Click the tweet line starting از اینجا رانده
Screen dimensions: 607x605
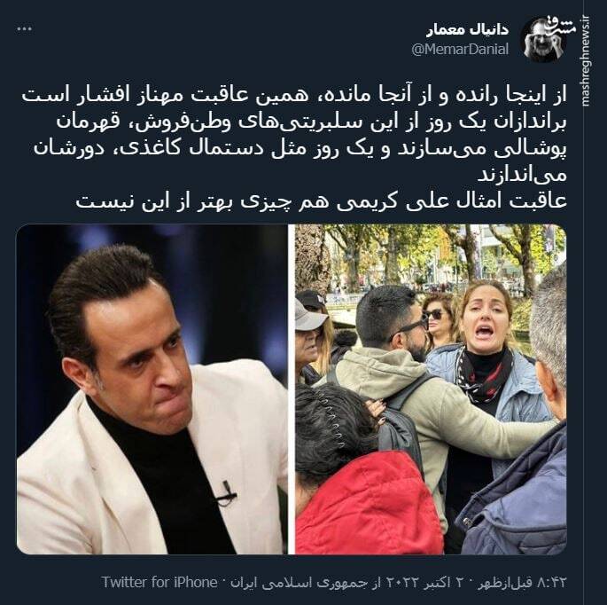[294, 95]
